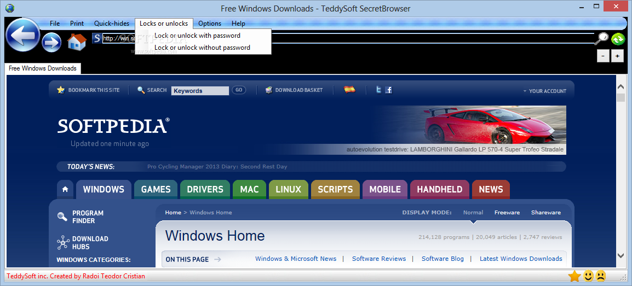Open Latest Windows Downloads link
Viewport: 632px width, 286px height.
[x=521, y=259]
